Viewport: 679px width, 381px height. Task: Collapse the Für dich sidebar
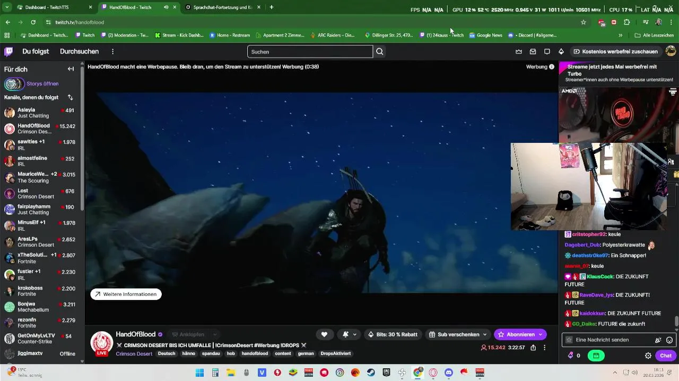pyautogui.click(x=71, y=69)
